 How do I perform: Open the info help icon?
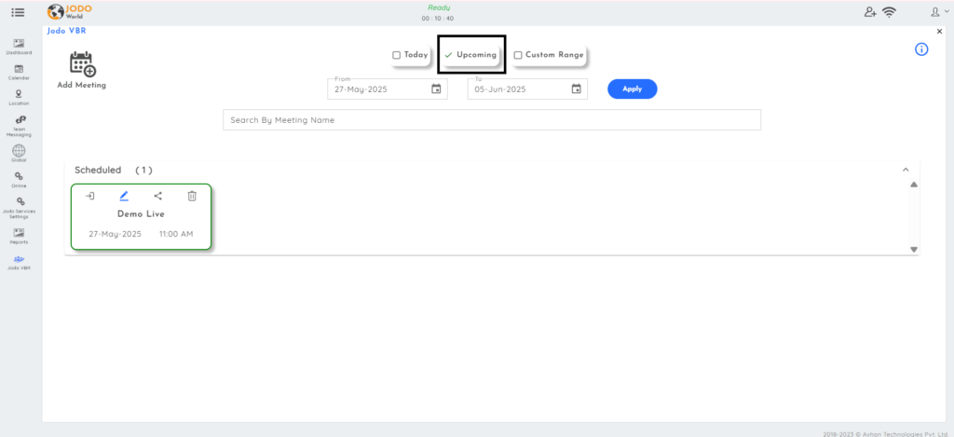coord(921,49)
